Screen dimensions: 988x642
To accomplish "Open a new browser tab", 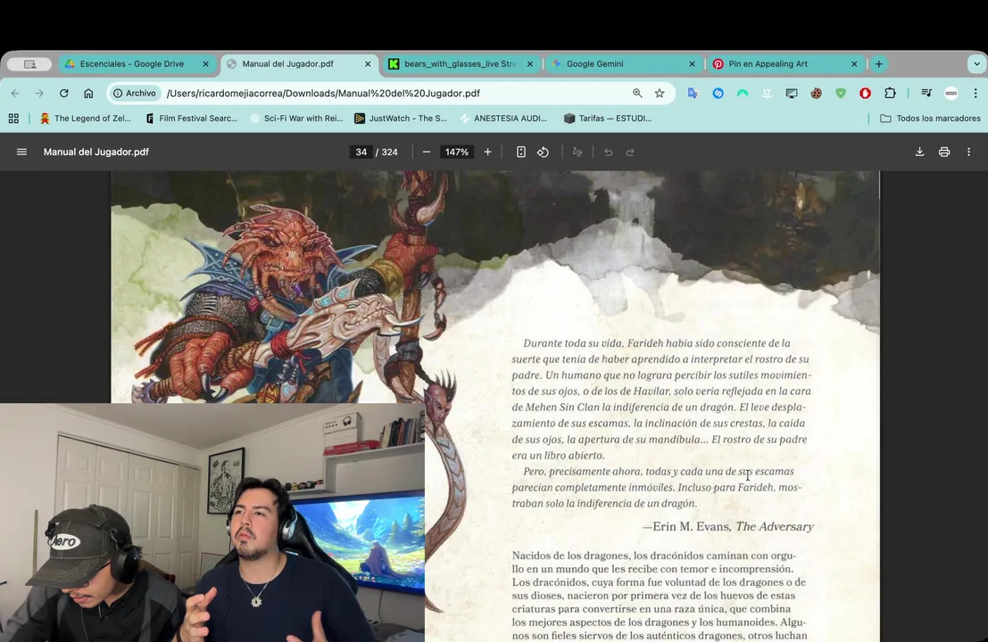I will point(878,63).
